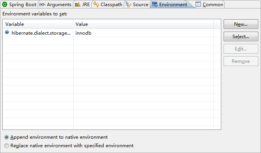Open the Arguments tab
Screen dimensions: 261x153
point(56,4)
